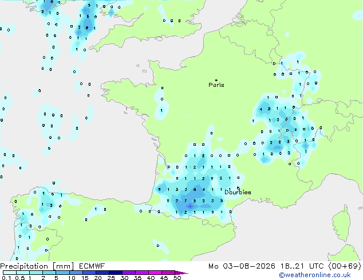Screen dimensions: 363x280
Task: Click the legend value label '20'
Action: [x=98, y=278]
